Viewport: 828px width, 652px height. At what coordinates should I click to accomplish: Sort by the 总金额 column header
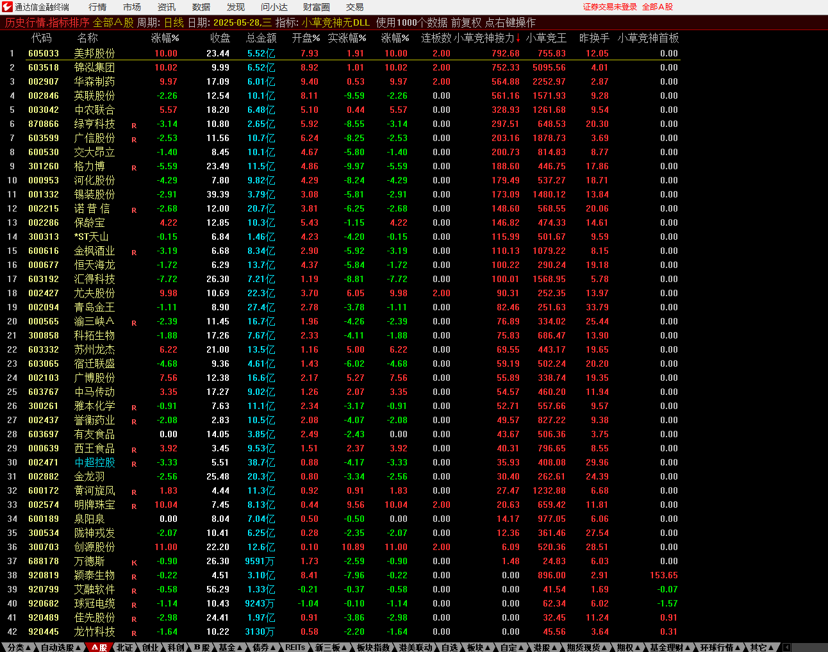tap(261, 38)
